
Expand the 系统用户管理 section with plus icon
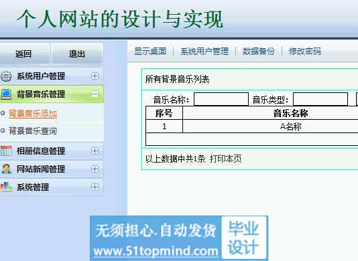tap(95, 76)
